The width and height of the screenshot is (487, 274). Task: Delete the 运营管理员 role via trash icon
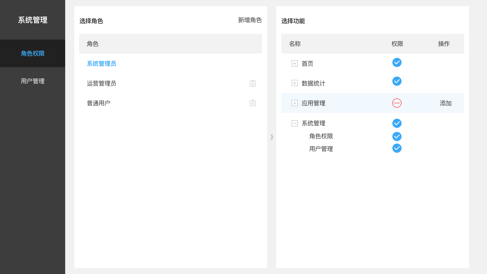coord(253,83)
